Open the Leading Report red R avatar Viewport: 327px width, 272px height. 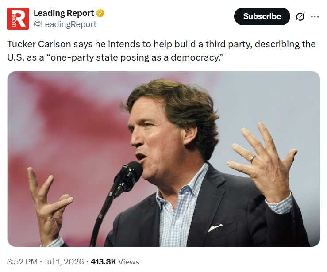point(18,19)
